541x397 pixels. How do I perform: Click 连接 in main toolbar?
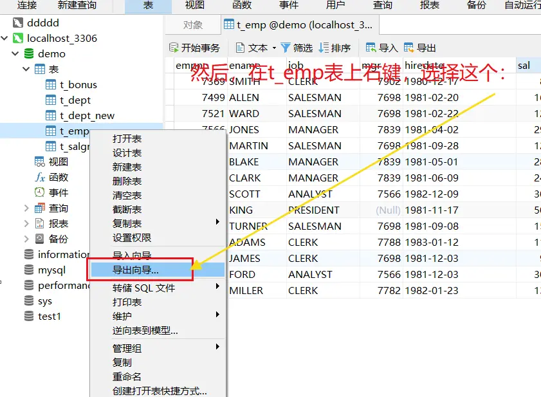tap(27, 5)
